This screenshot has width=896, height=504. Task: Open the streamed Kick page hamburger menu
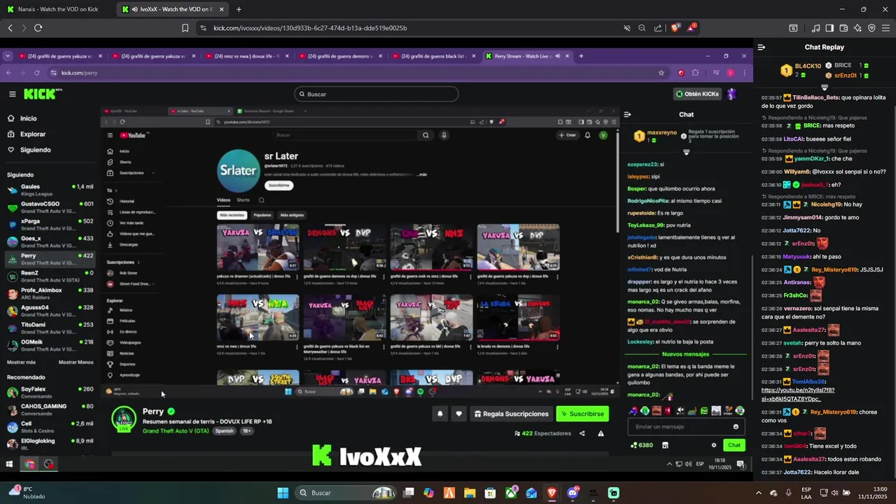coord(12,94)
